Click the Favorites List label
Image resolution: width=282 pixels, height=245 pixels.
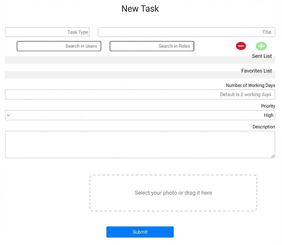click(256, 71)
